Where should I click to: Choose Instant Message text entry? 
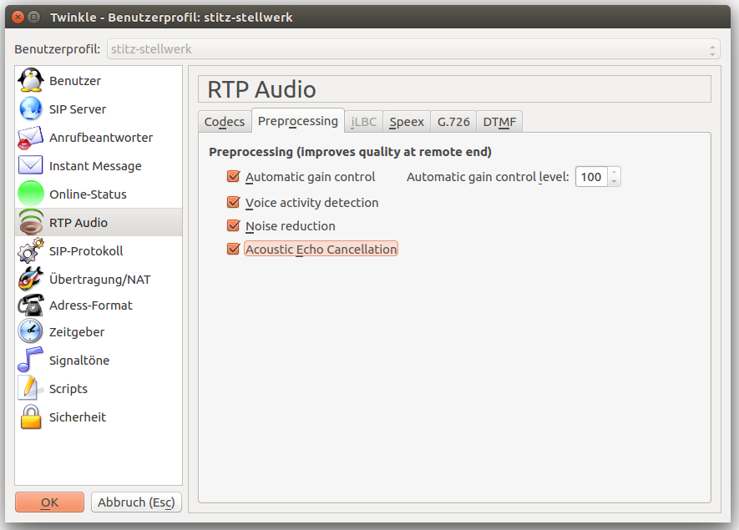click(95, 166)
